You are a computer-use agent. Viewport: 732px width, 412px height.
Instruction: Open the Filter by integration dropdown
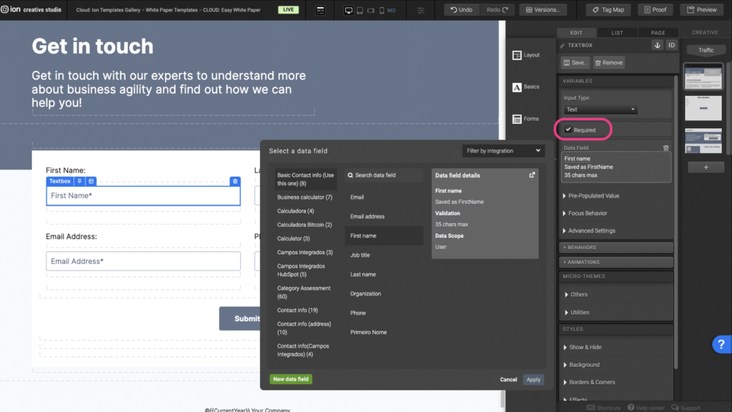pyautogui.click(x=503, y=151)
